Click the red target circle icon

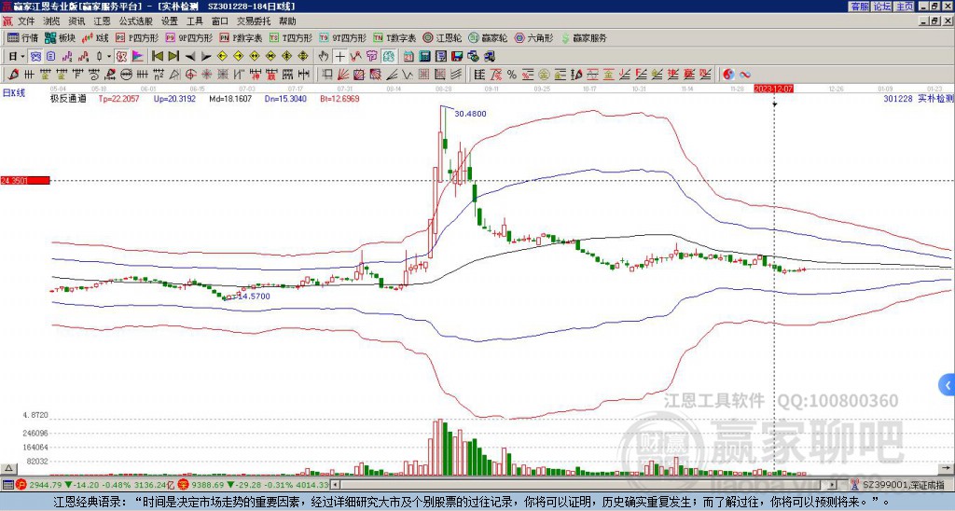[x=190, y=75]
